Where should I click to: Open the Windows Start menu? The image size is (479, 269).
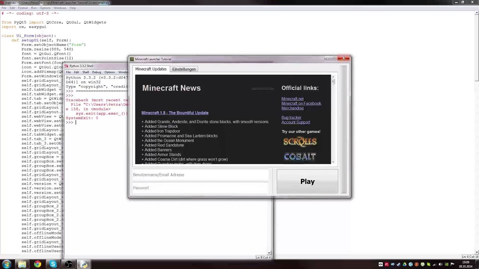click(x=6, y=264)
